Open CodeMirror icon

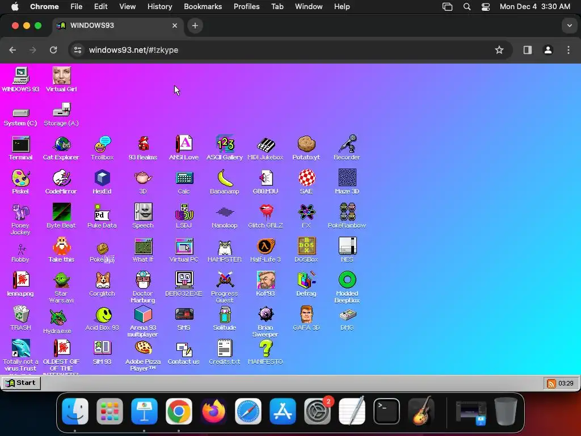(61, 182)
